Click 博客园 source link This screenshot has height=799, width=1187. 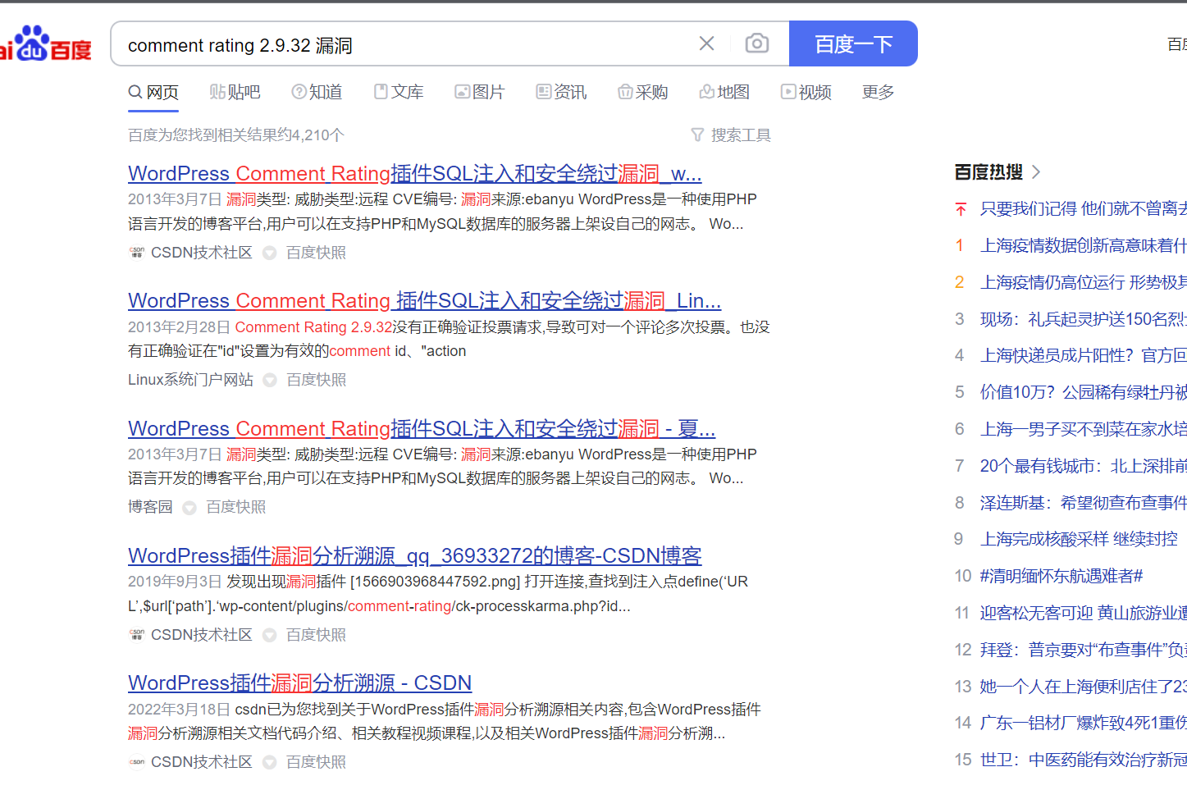(150, 507)
